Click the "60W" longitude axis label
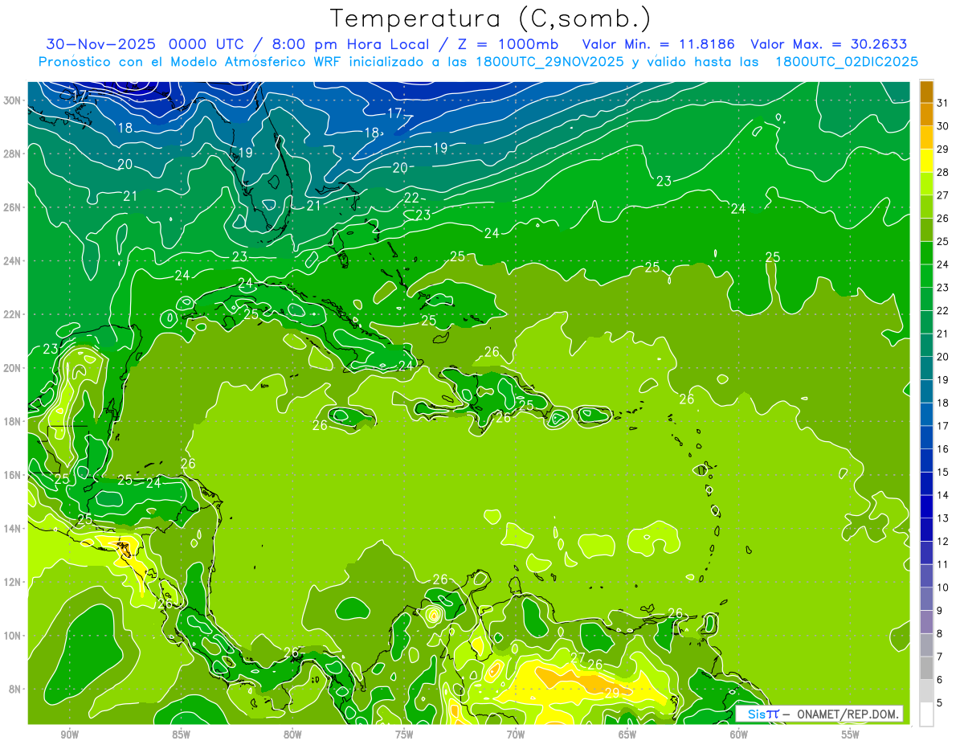The image size is (964, 745). [x=739, y=734]
